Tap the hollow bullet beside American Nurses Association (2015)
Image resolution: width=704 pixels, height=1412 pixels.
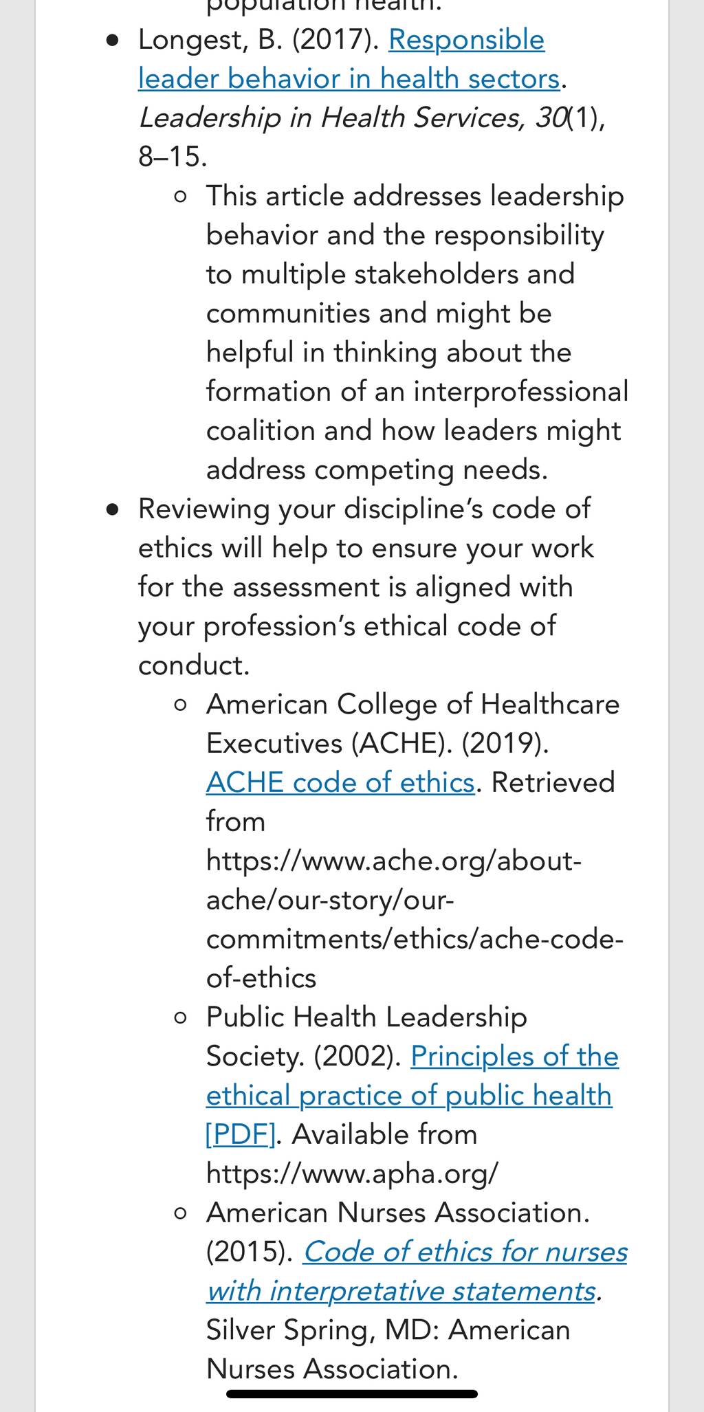(x=181, y=1214)
